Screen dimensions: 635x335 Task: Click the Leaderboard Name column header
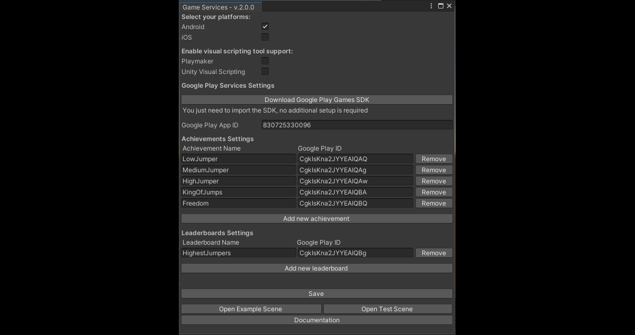click(x=211, y=243)
